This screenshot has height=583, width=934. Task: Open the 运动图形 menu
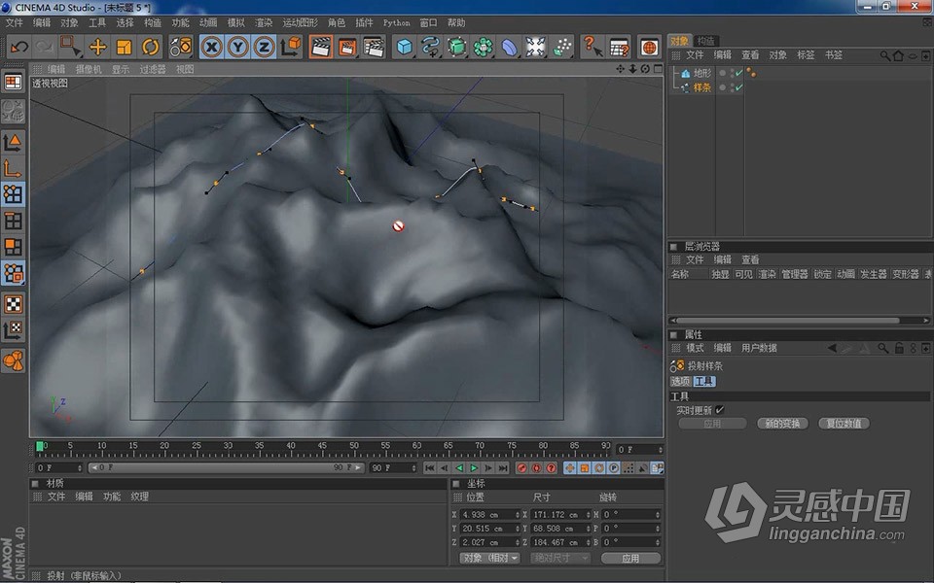coord(301,22)
